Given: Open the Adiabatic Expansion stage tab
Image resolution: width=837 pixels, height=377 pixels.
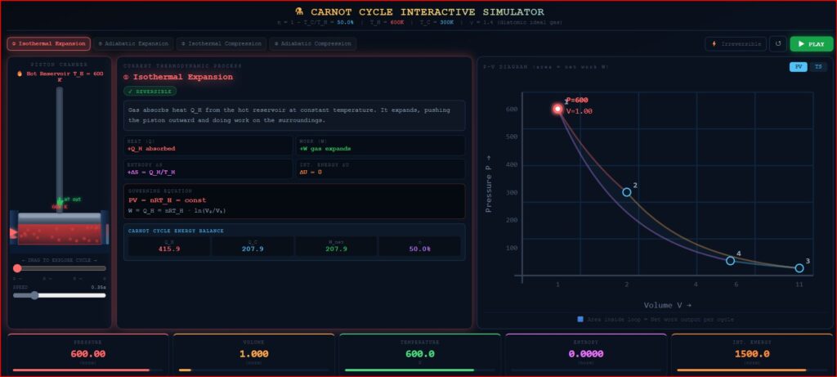Looking at the screenshot, I should 132,44.
